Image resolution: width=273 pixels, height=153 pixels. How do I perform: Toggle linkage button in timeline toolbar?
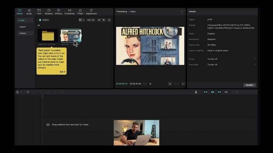(x=219, y=92)
